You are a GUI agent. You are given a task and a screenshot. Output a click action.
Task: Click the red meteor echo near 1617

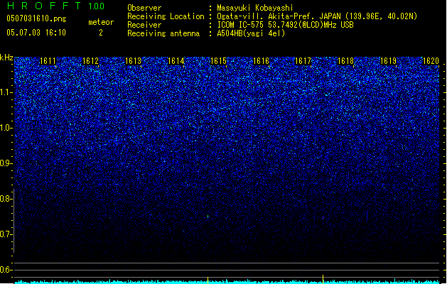[x=323, y=218]
